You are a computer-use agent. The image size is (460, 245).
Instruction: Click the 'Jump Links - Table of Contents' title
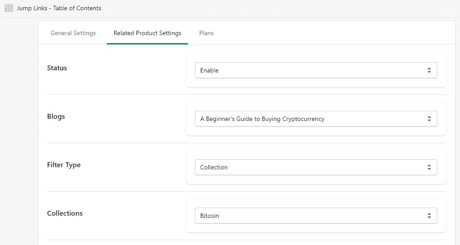(59, 8)
